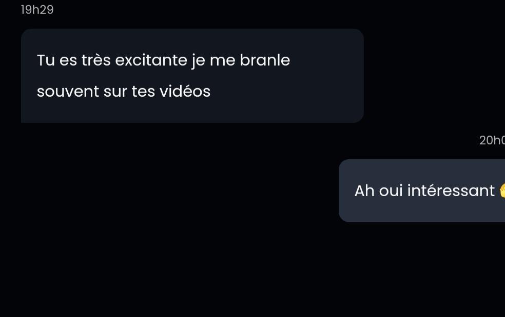The image size is (505, 317).
Task: Click the word "je" in the first message line
Action: click(199, 61)
